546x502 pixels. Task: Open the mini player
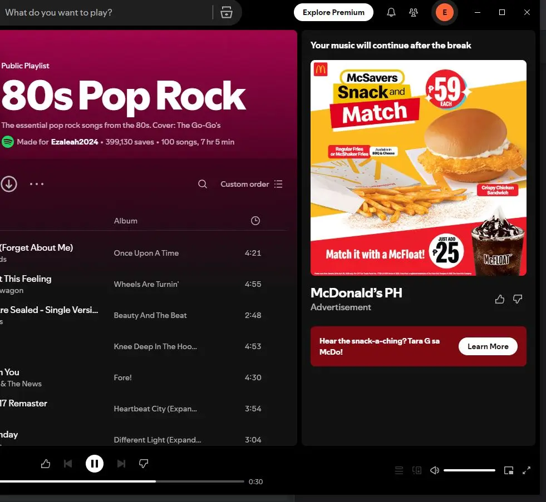tap(509, 470)
